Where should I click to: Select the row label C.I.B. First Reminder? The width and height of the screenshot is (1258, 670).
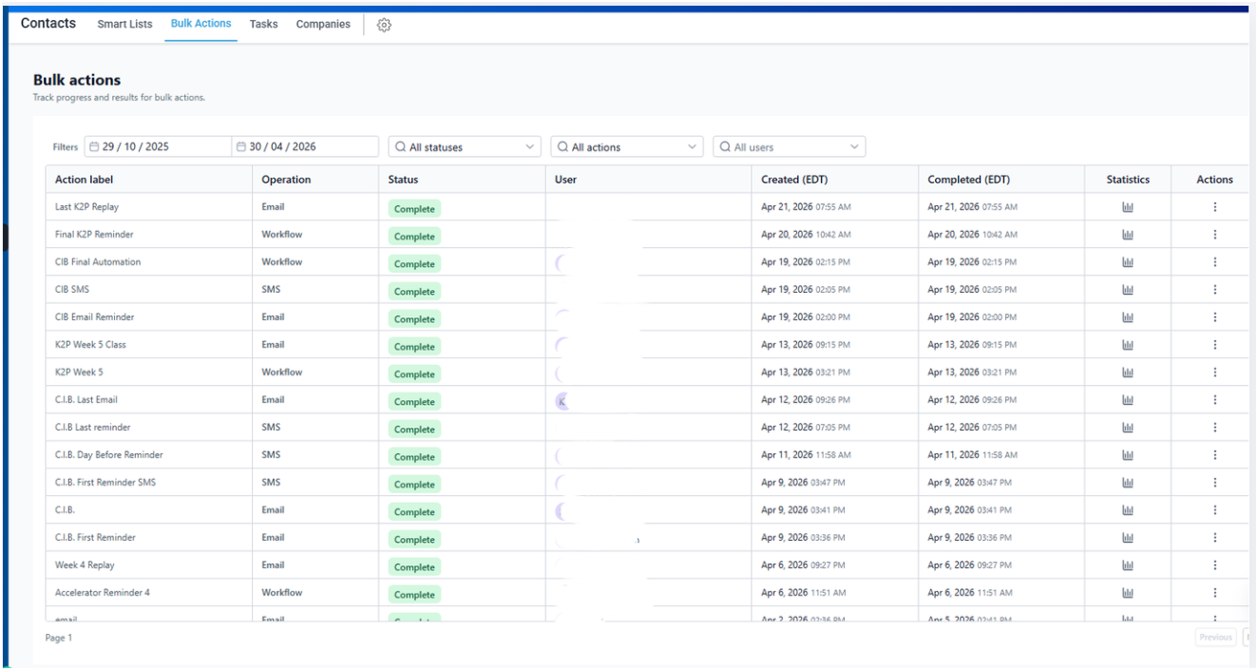click(x=95, y=538)
